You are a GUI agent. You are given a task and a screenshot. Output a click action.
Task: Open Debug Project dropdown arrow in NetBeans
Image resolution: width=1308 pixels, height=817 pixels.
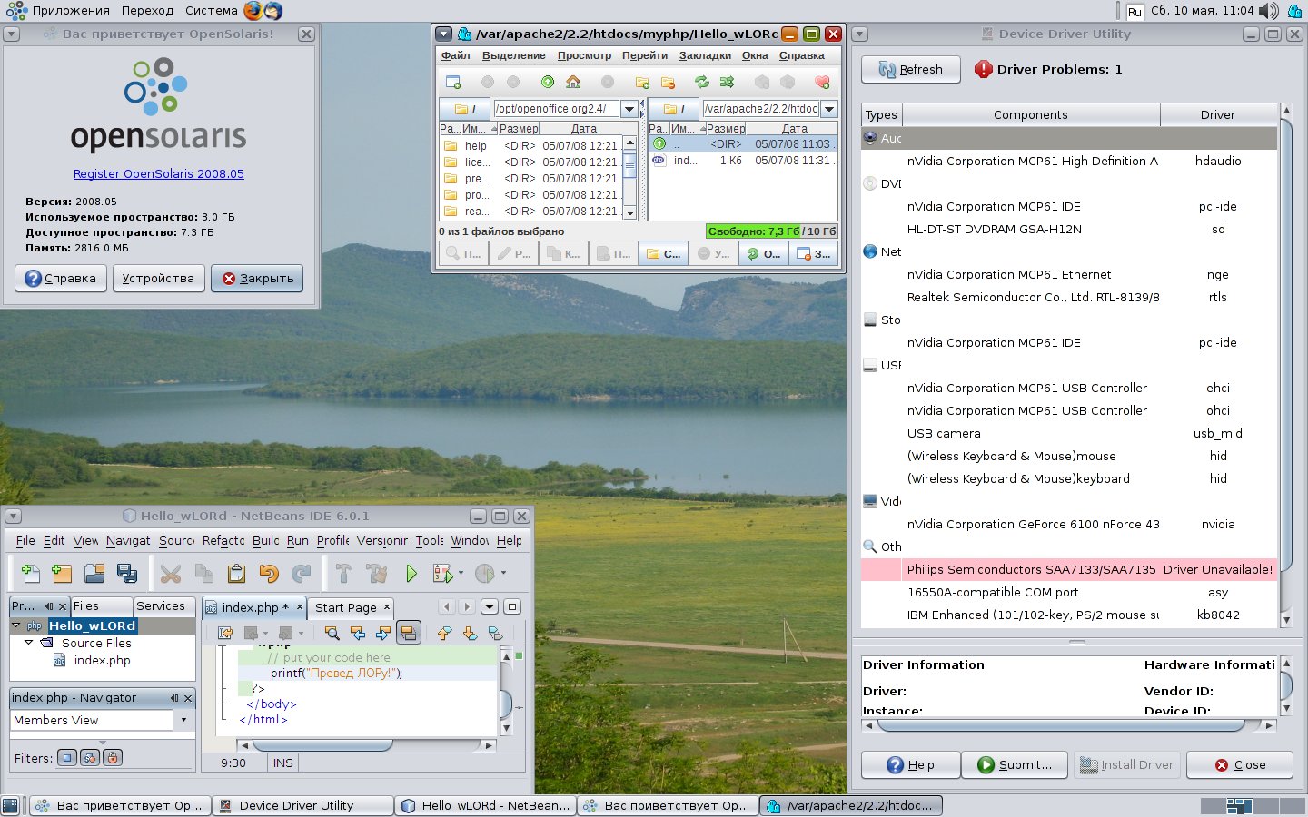461,573
